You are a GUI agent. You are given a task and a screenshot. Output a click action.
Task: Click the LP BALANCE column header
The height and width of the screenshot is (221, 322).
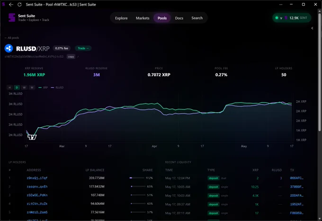pyautogui.click(x=95, y=170)
